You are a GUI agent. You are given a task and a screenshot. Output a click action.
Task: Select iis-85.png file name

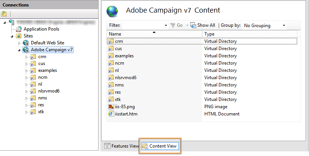(x=125, y=107)
